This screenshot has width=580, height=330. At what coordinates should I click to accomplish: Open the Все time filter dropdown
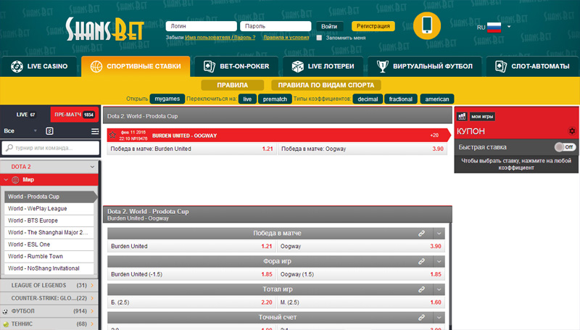(20, 131)
